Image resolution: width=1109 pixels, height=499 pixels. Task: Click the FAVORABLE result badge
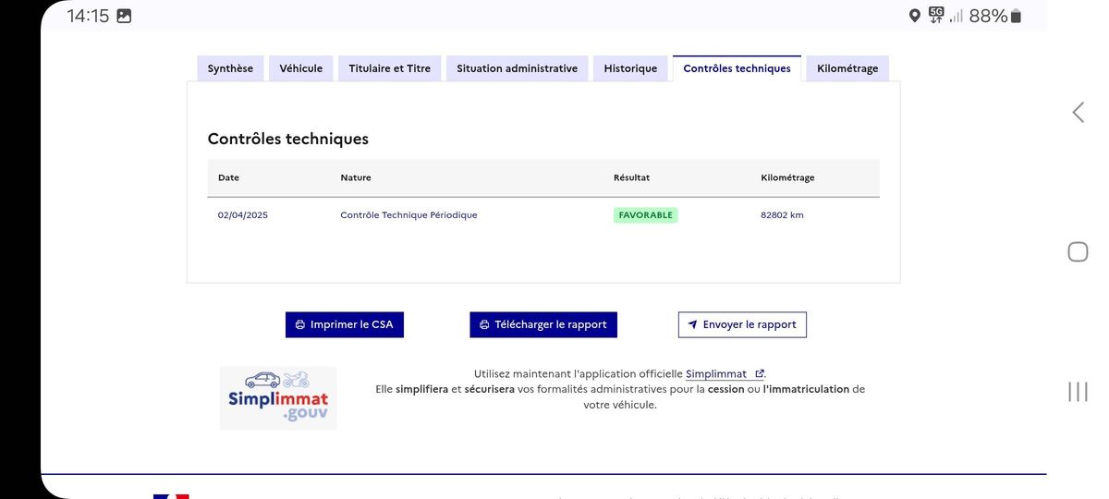pyautogui.click(x=645, y=215)
